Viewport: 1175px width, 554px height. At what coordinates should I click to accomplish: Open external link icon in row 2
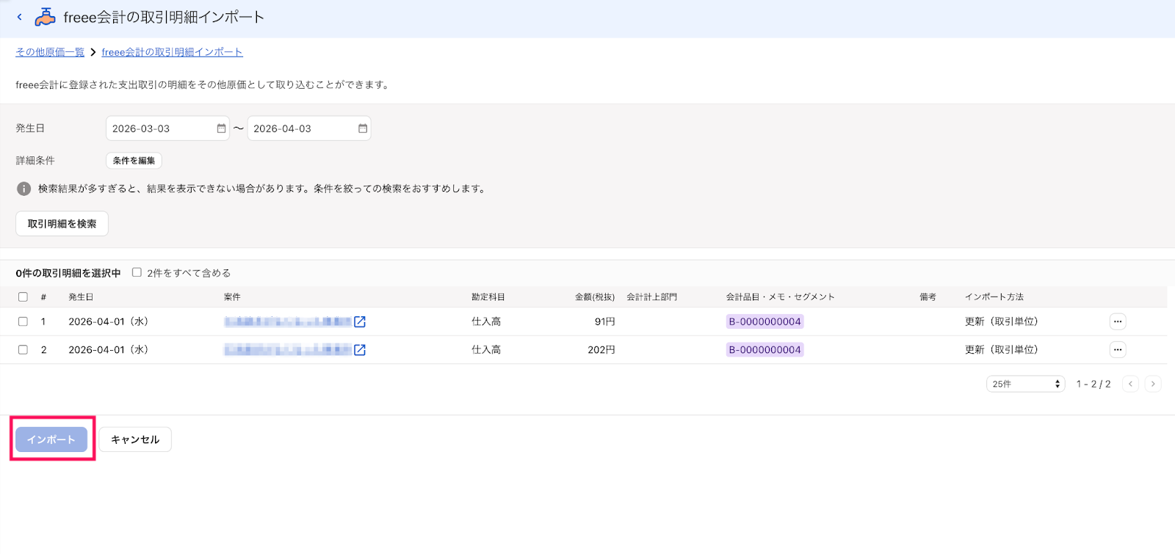click(x=360, y=350)
